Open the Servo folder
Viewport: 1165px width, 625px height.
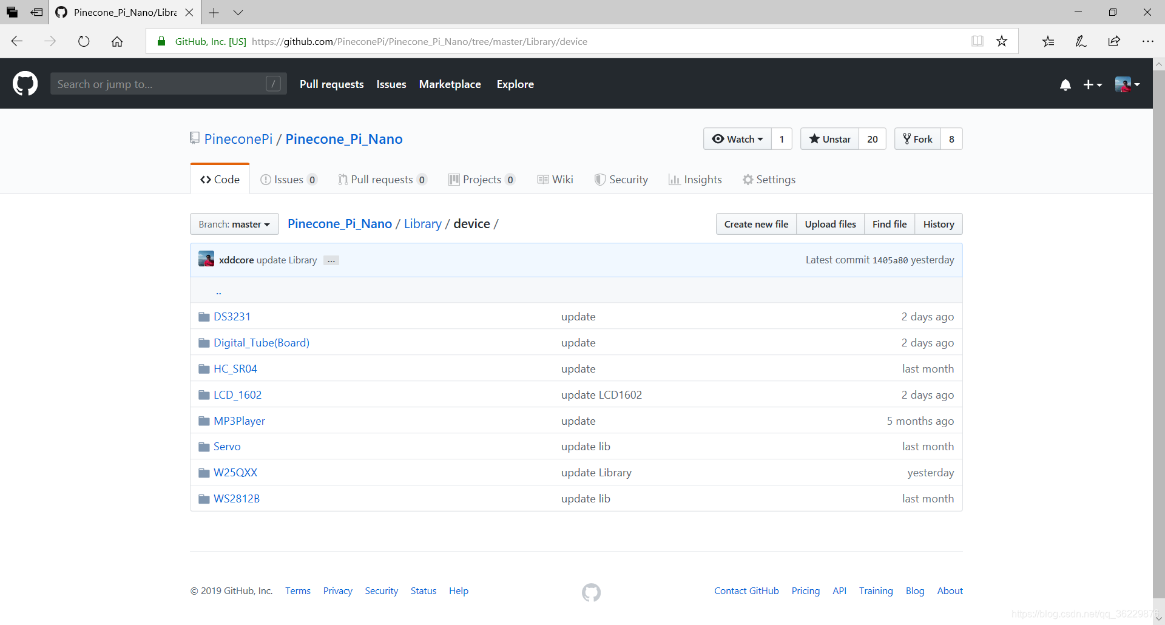pos(227,447)
